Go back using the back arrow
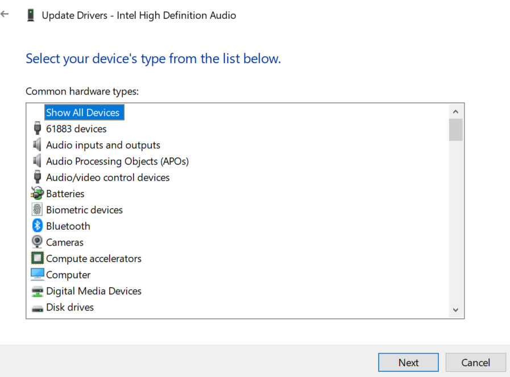This screenshot has height=377, width=510. pos(5,14)
